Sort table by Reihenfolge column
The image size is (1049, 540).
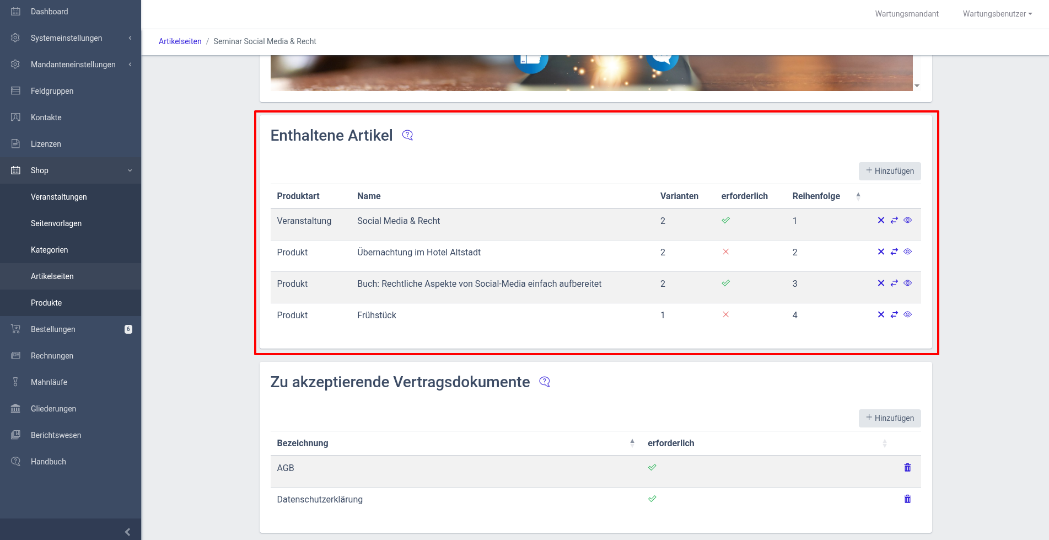[x=816, y=196]
